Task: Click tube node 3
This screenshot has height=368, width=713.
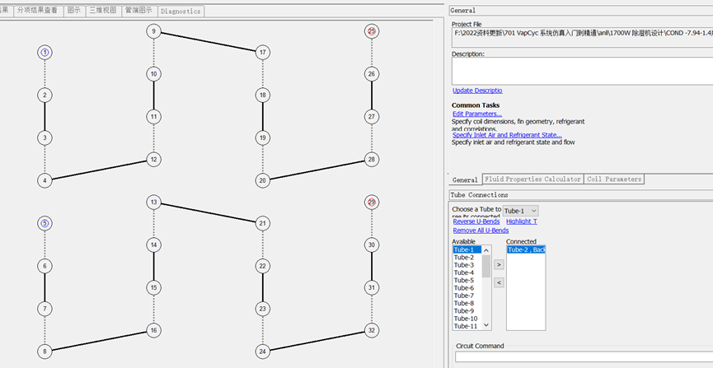Action: click(x=45, y=138)
